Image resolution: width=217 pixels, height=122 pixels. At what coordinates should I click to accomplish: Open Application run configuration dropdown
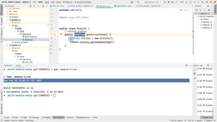pos(152,2)
